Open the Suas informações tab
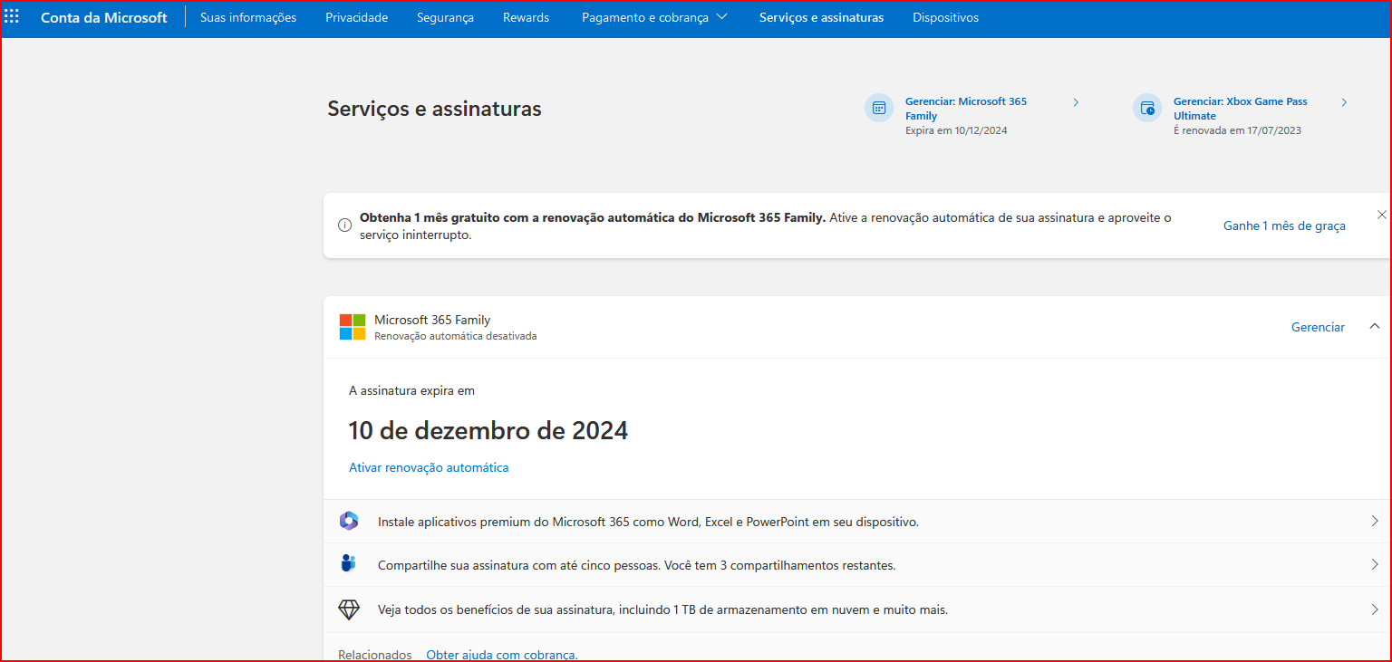The width and height of the screenshot is (1392, 662). (x=248, y=17)
